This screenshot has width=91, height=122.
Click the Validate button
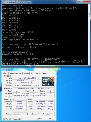[39, 119]
